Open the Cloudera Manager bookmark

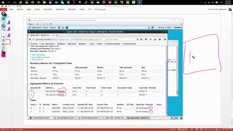coord(112,44)
